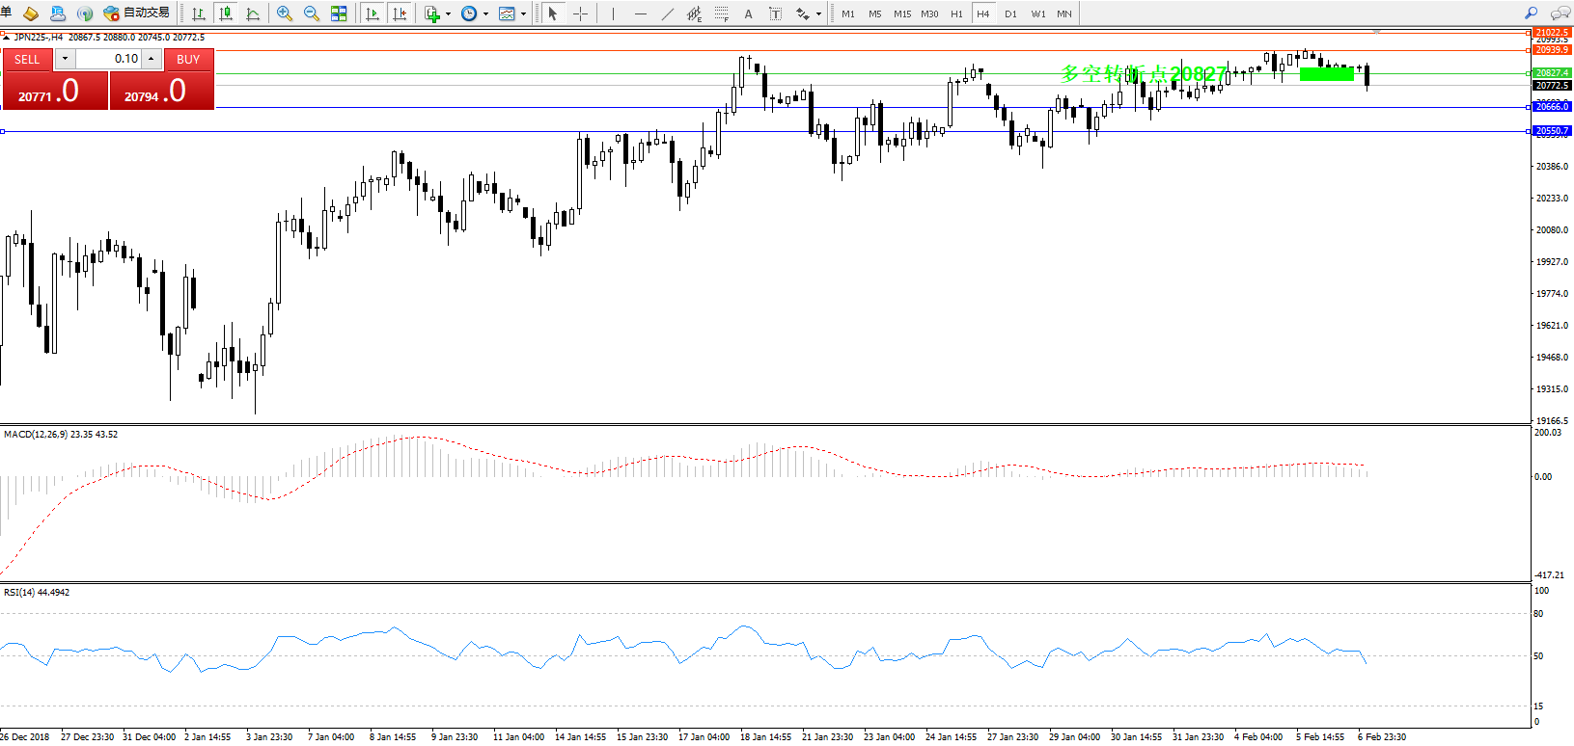Toggle chart shift
1574x746 pixels.
pos(400,13)
